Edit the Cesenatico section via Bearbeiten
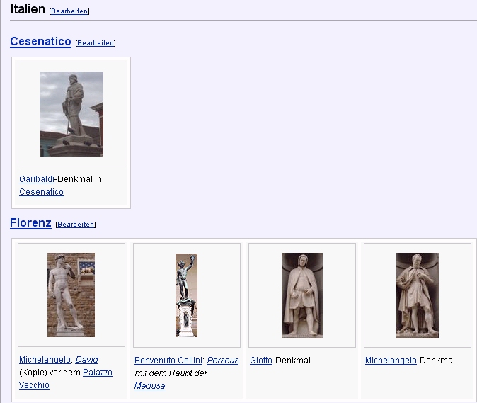477x403 pixels. click(95, 43)
